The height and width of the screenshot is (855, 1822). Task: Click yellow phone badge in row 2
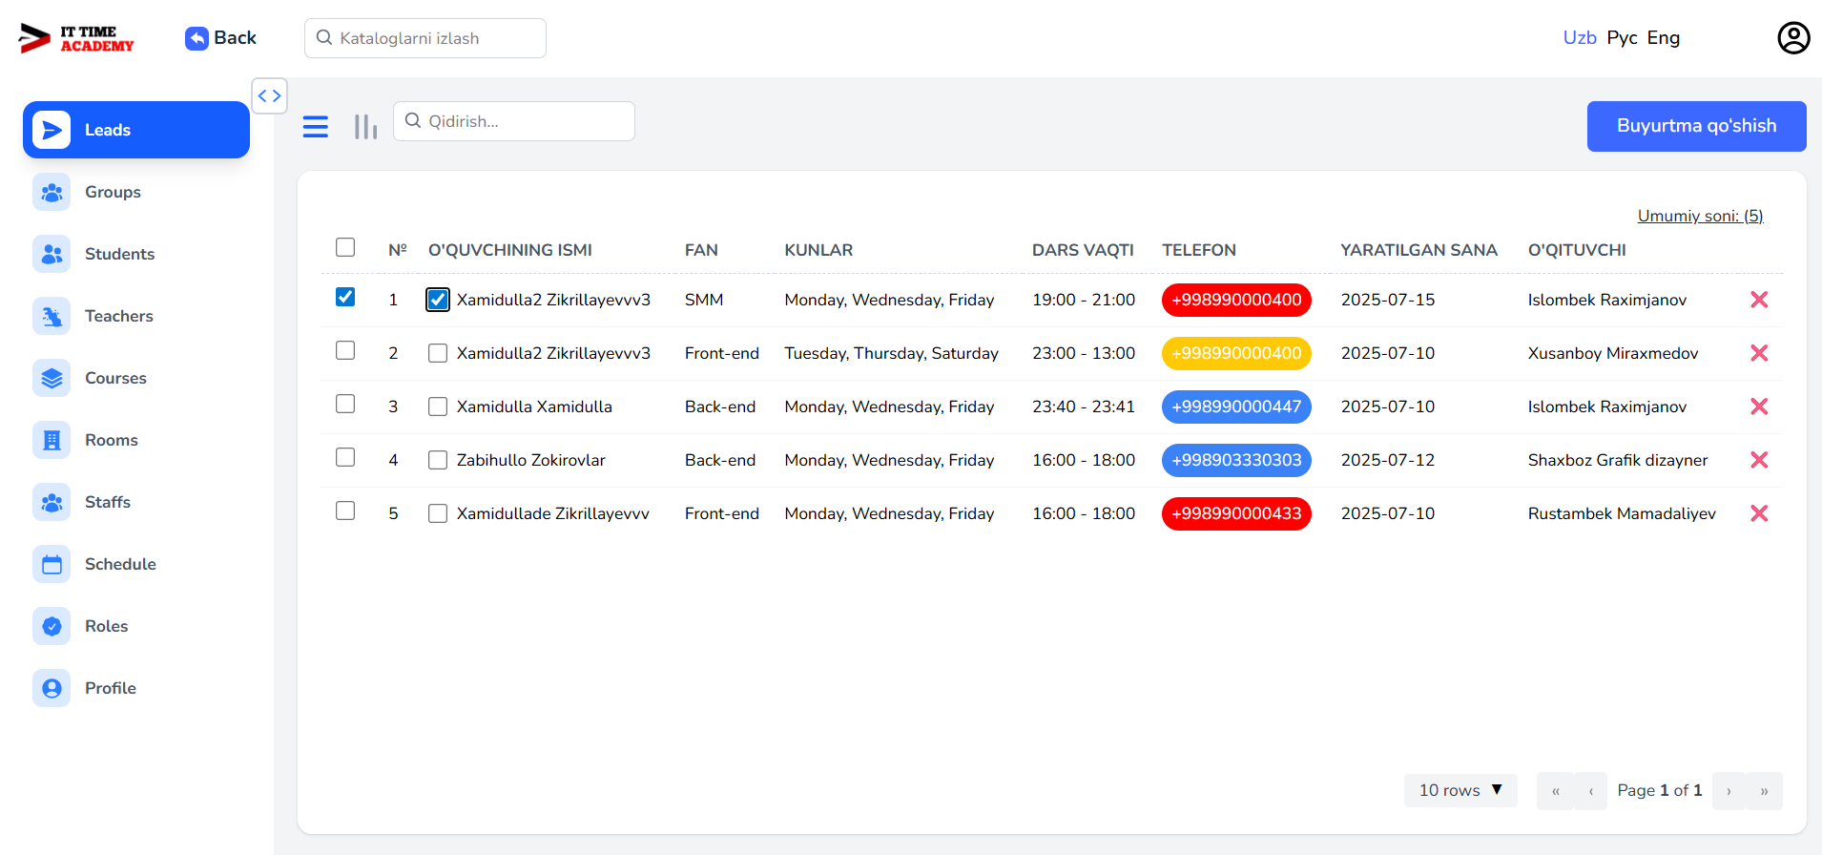click(1236, 353)
